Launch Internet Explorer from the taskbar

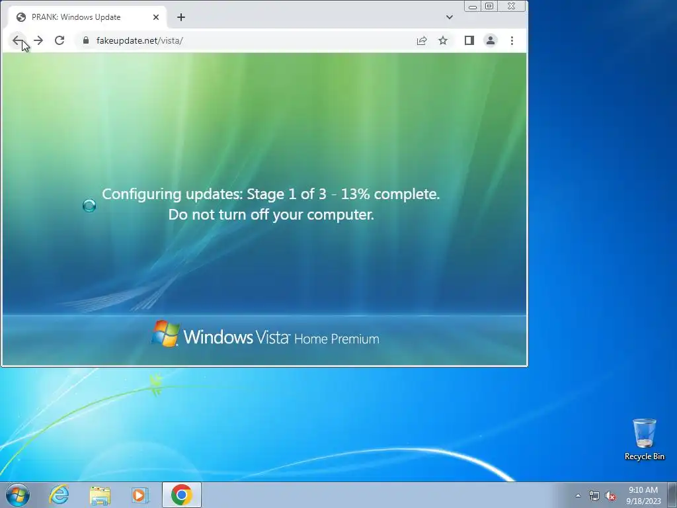click(x=59, y=495)
